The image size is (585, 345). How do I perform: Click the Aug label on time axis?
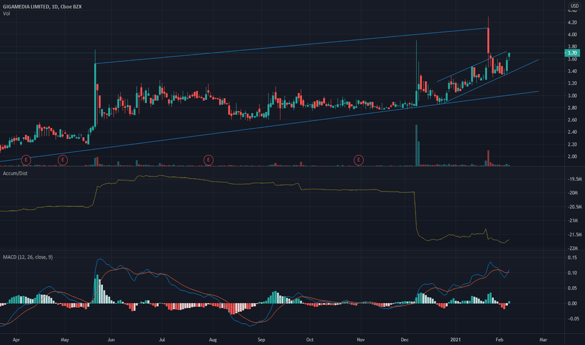213,340
